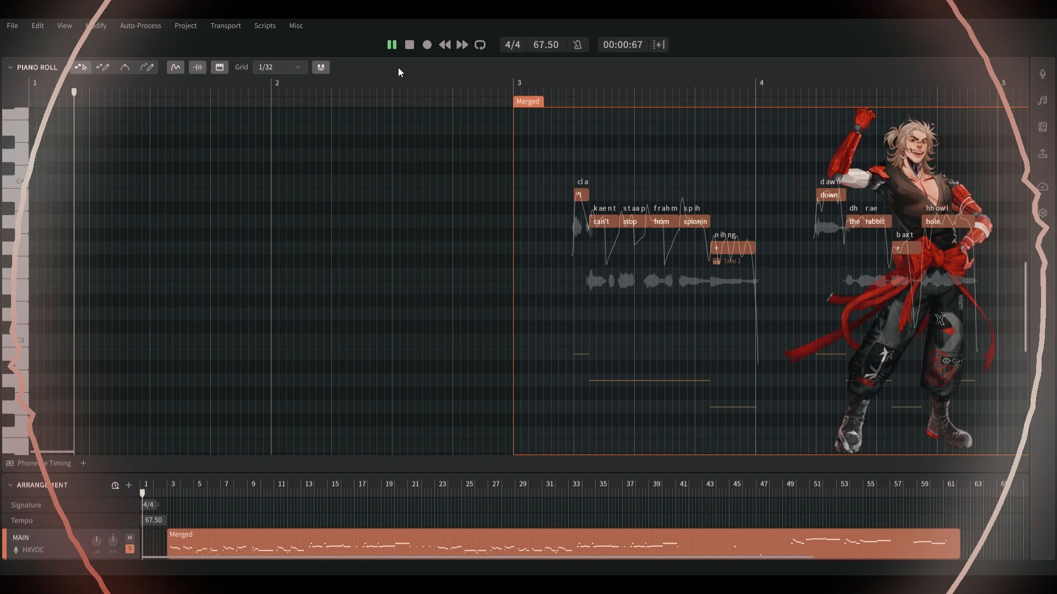The height and width of the screenshot is (594, 1057).
Task: Open the settings gear panel
Action: (x=1043, y=213)
